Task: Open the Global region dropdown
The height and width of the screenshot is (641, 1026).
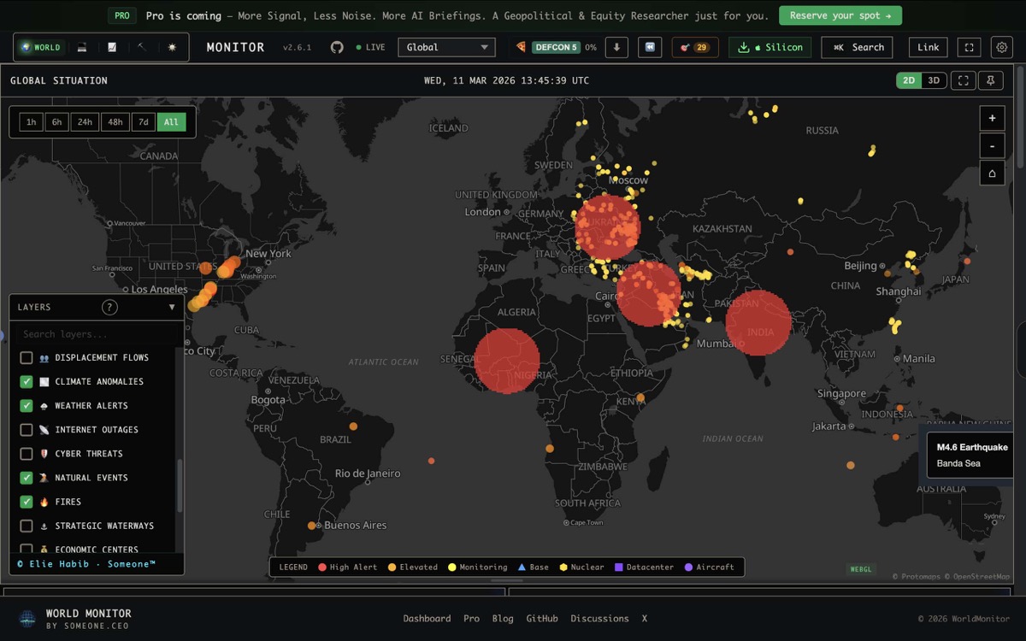Action: coord(446,47)
